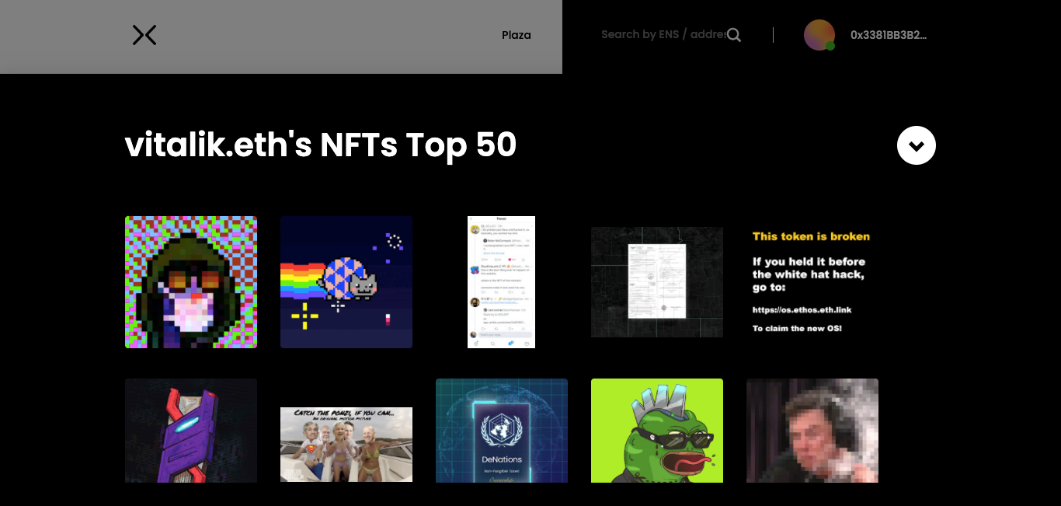Open the green frog with sunglasses NFT
The width and height of the screenshot is (1061, 506).
[657, 431]
